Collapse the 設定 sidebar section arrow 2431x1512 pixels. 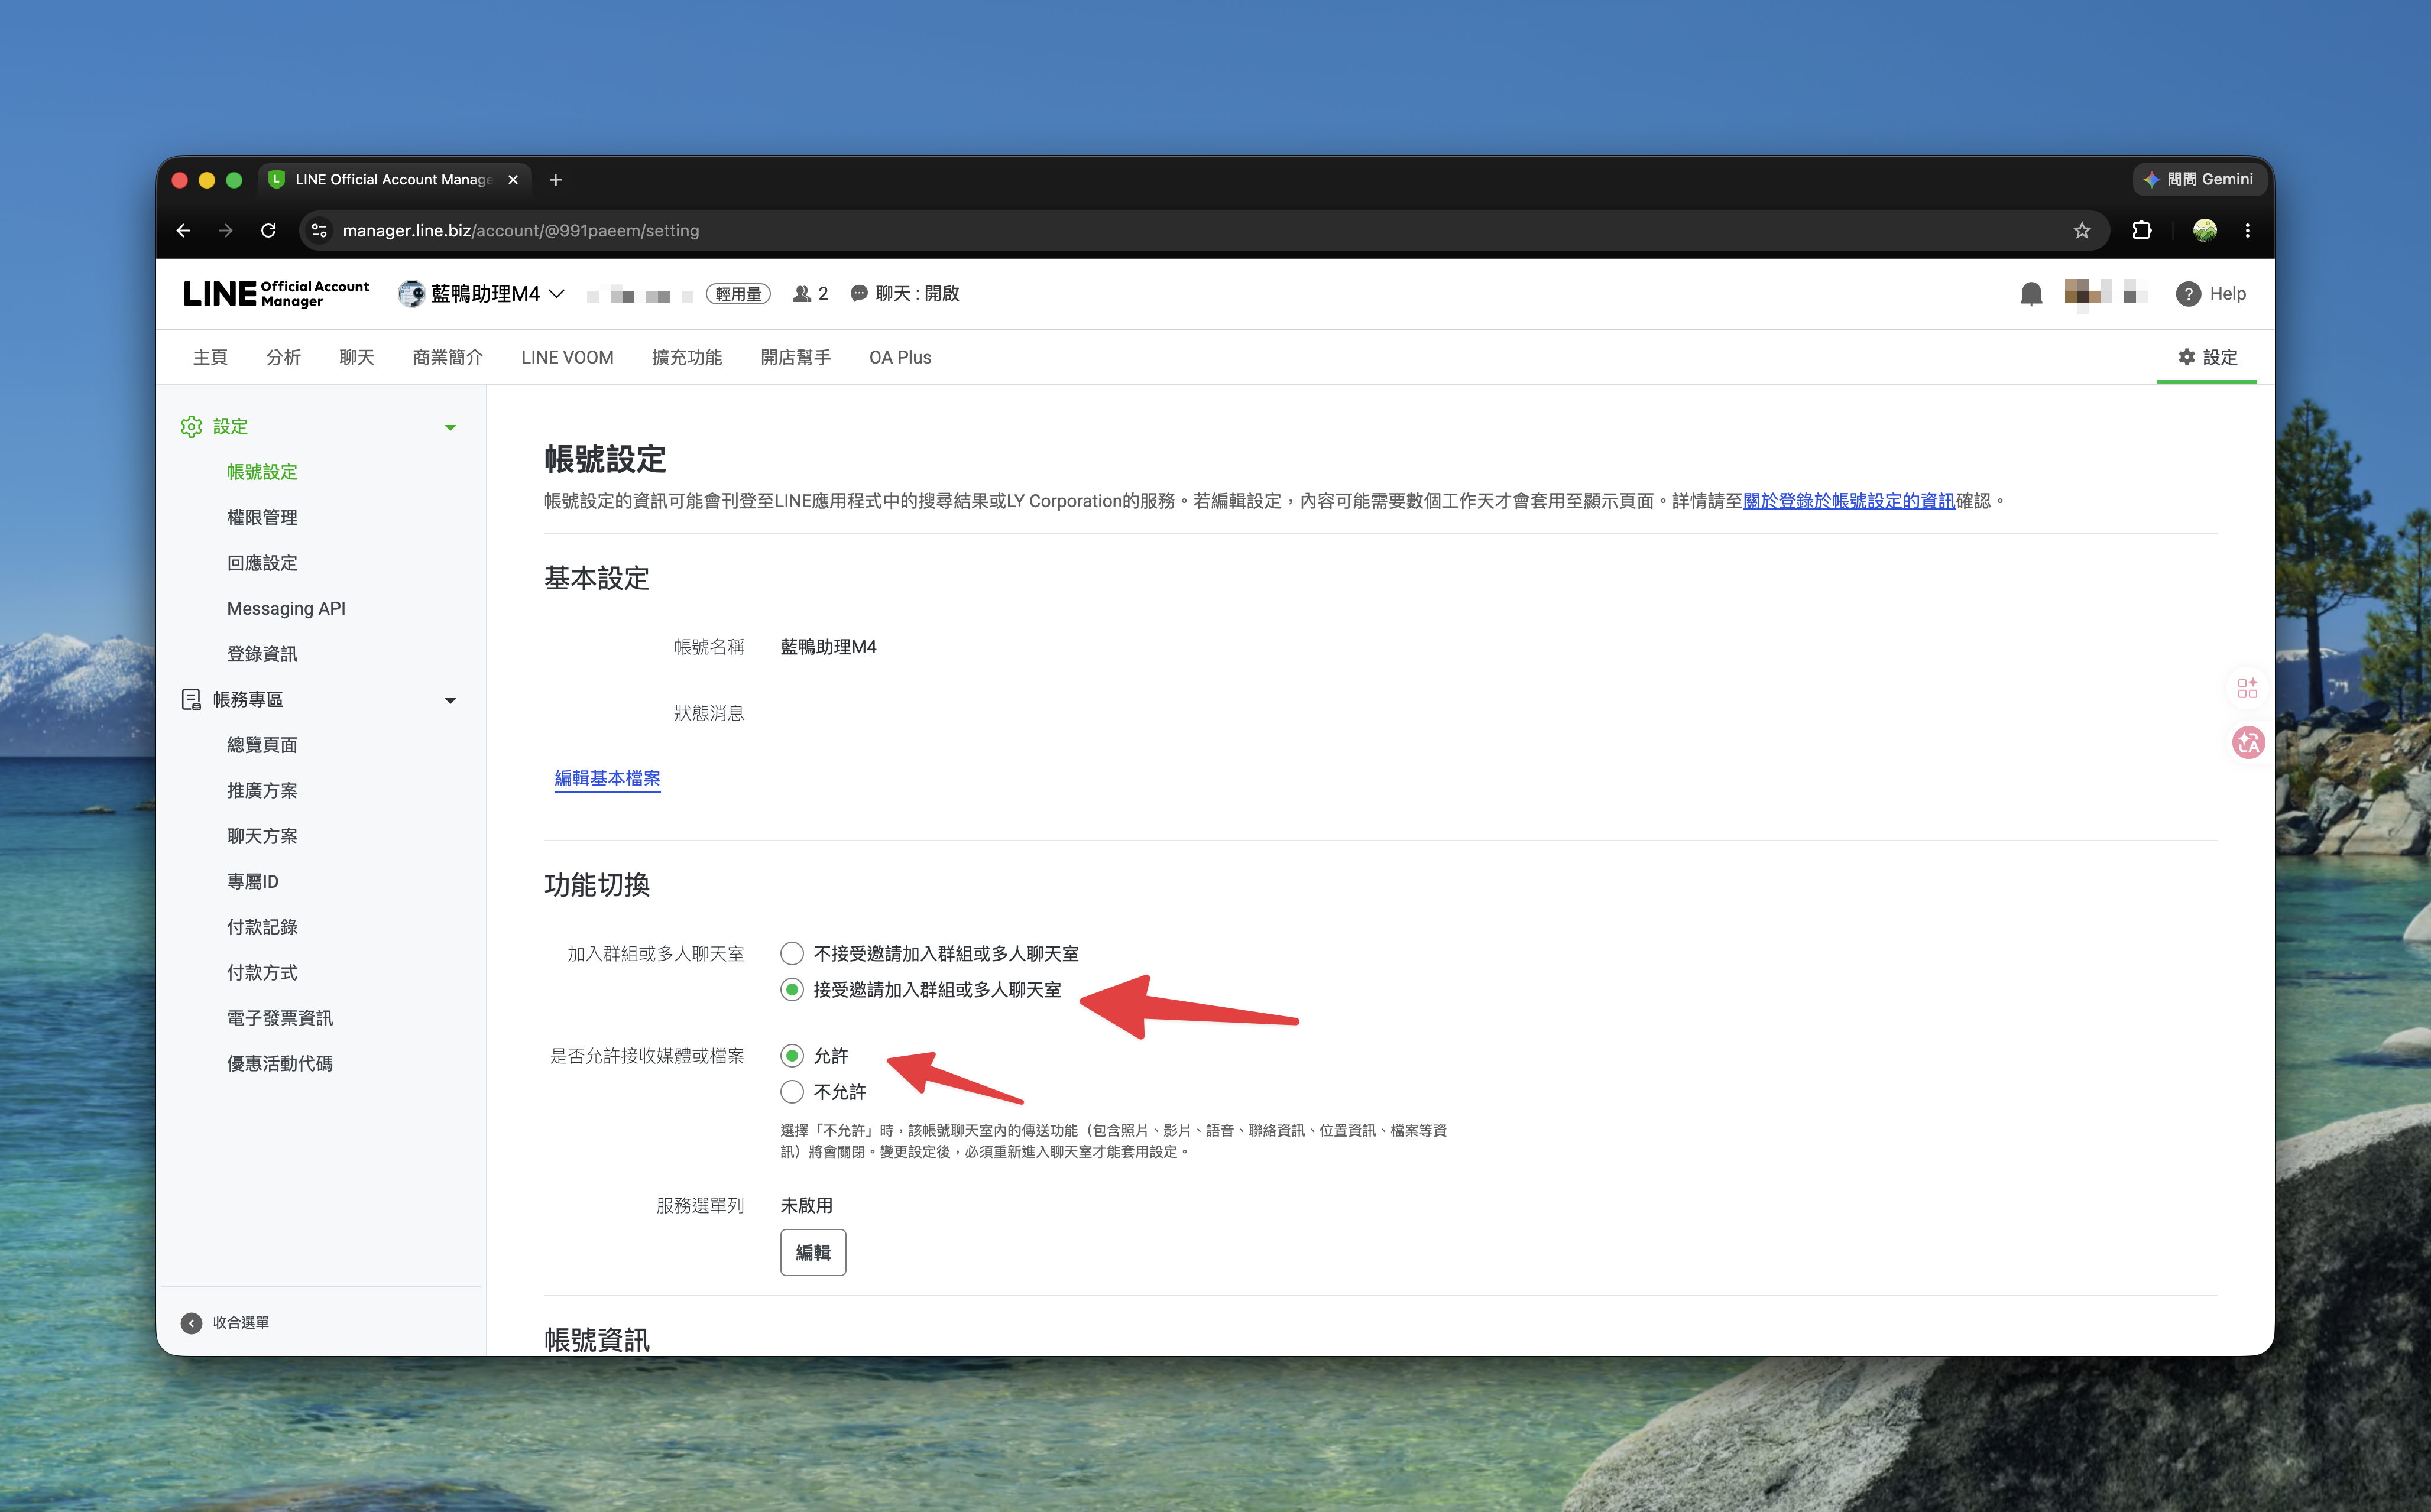(450, 428)
